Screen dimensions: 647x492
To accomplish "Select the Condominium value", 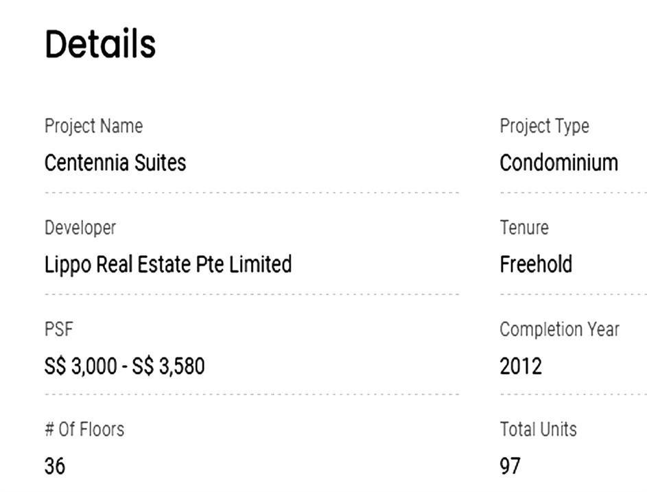I will [x=558, y=163].
